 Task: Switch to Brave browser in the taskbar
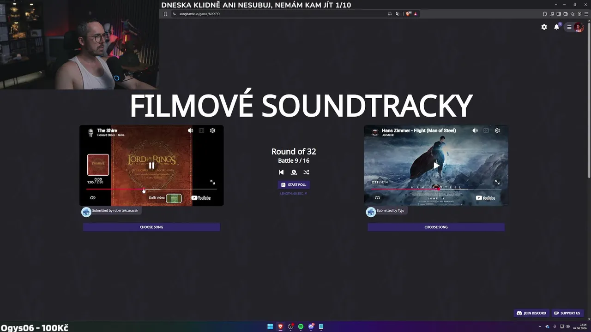click(x=280, y=326)
